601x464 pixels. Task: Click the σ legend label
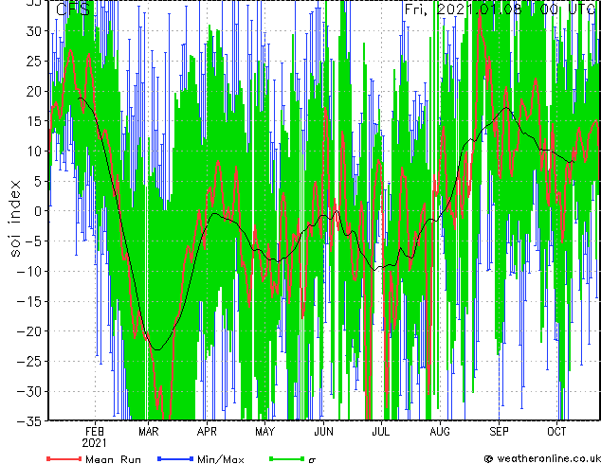click(312, 460)
